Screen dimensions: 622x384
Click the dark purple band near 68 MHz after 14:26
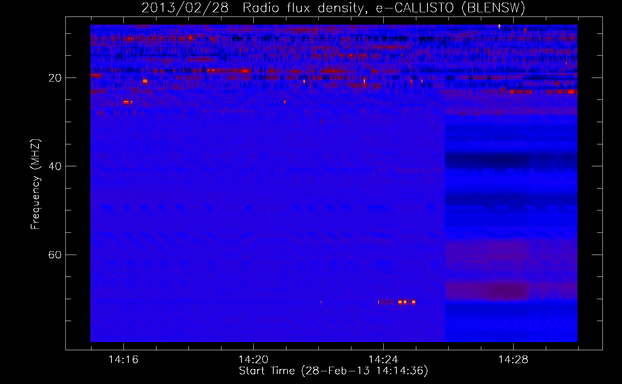511,291
